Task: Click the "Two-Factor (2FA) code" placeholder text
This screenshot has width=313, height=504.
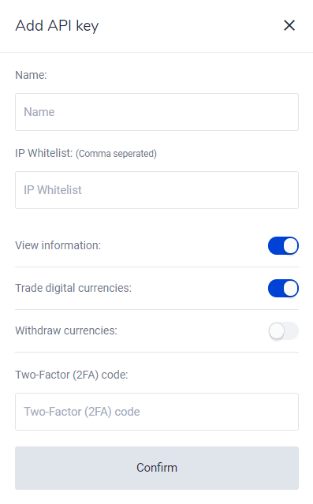Action: click(82, 412)
